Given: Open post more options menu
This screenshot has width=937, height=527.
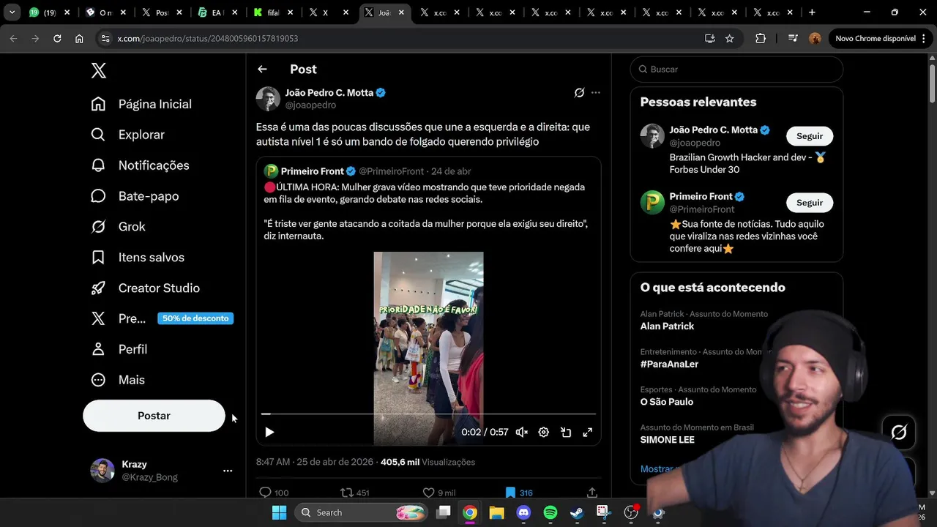Looking at the screenshot, I should [x=596, y=92].
